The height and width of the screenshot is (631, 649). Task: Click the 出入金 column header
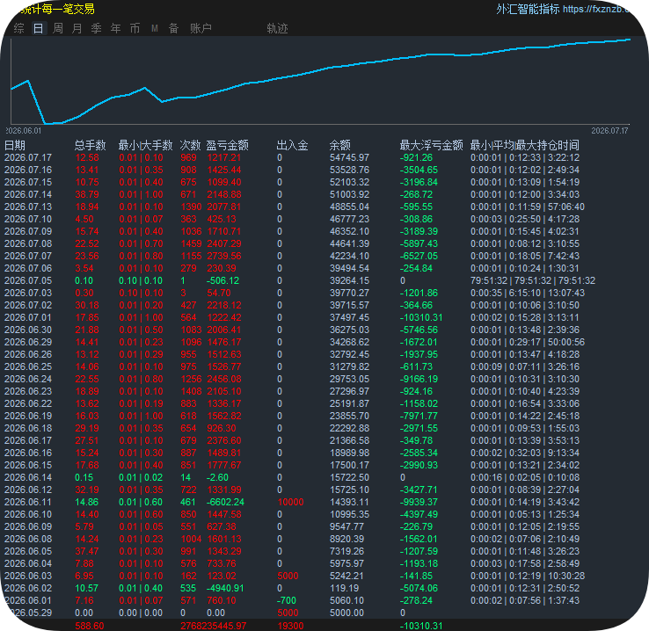(292, 146)
